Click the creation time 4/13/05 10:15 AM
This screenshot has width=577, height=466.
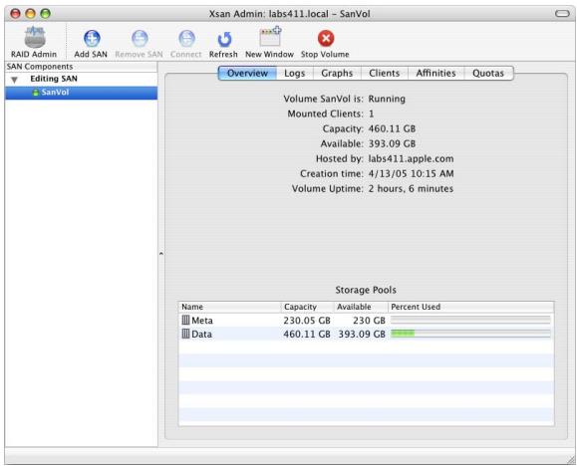pyautogui.click(x=411, y=173)
